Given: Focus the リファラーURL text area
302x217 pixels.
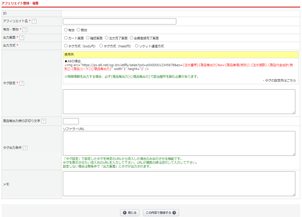Looking at the screenshot, I should [179, 143].
